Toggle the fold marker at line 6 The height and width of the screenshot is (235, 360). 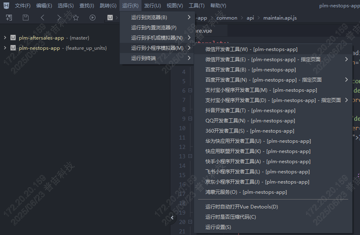pos(190,91)
